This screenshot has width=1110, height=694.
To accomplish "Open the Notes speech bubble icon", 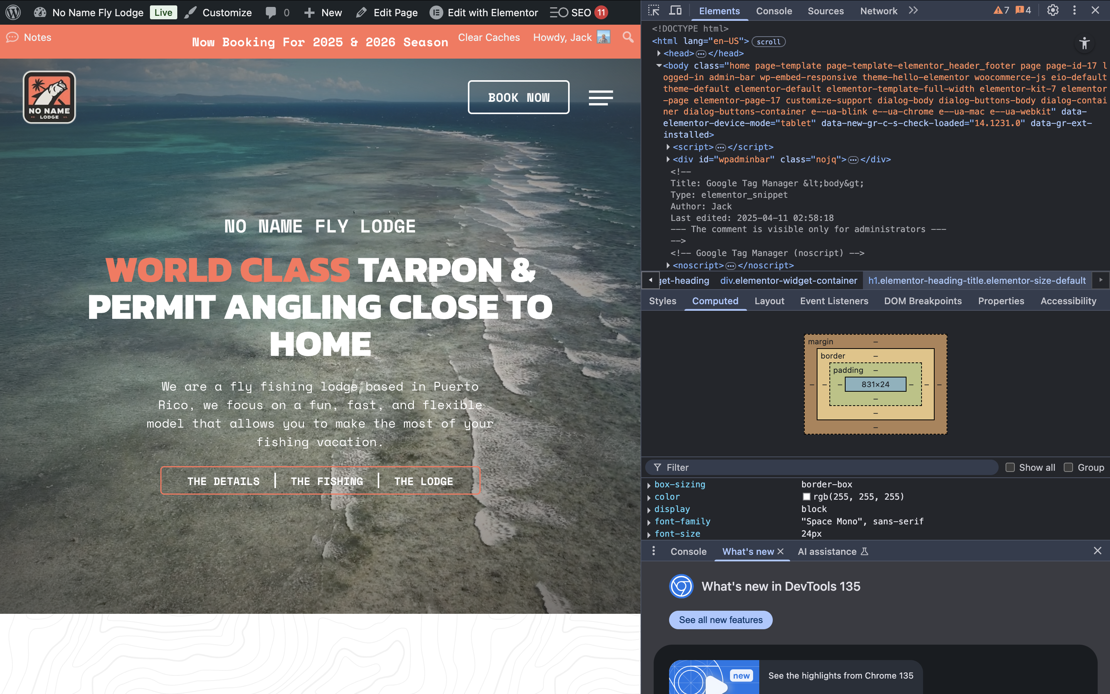I will click(12, 37).
